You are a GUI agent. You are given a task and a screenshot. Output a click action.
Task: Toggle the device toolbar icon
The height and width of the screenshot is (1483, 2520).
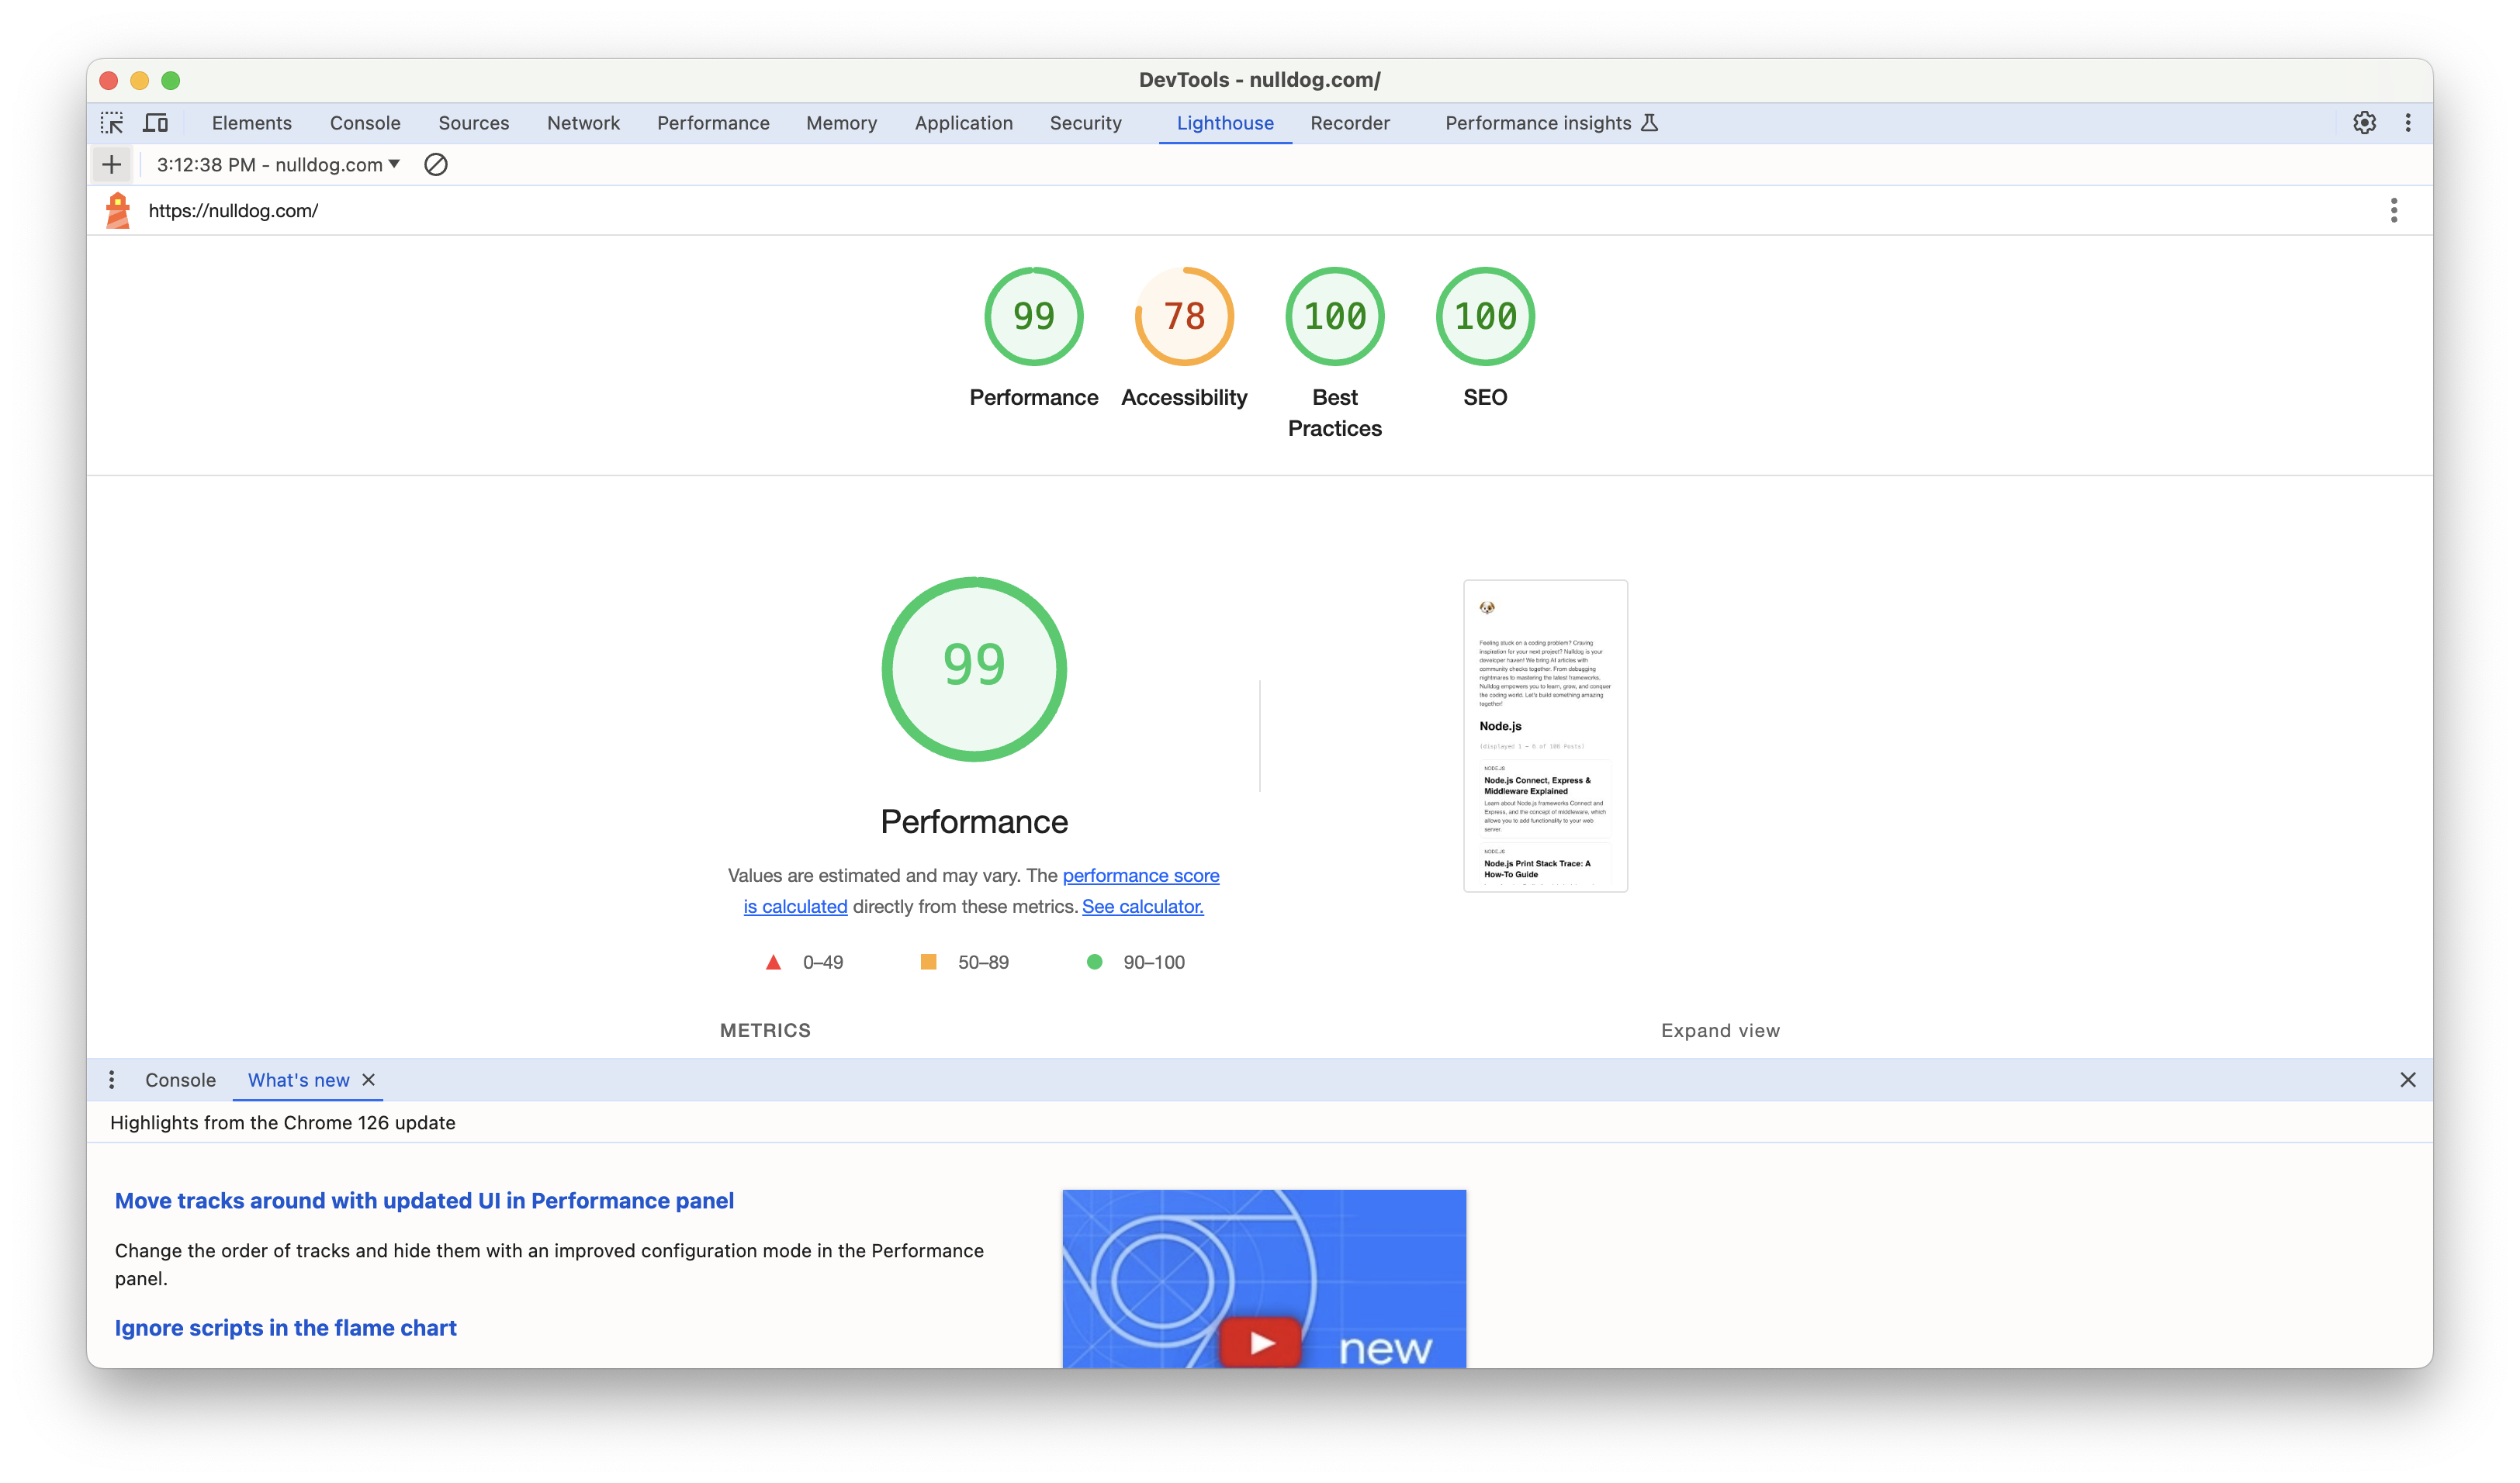156,123
